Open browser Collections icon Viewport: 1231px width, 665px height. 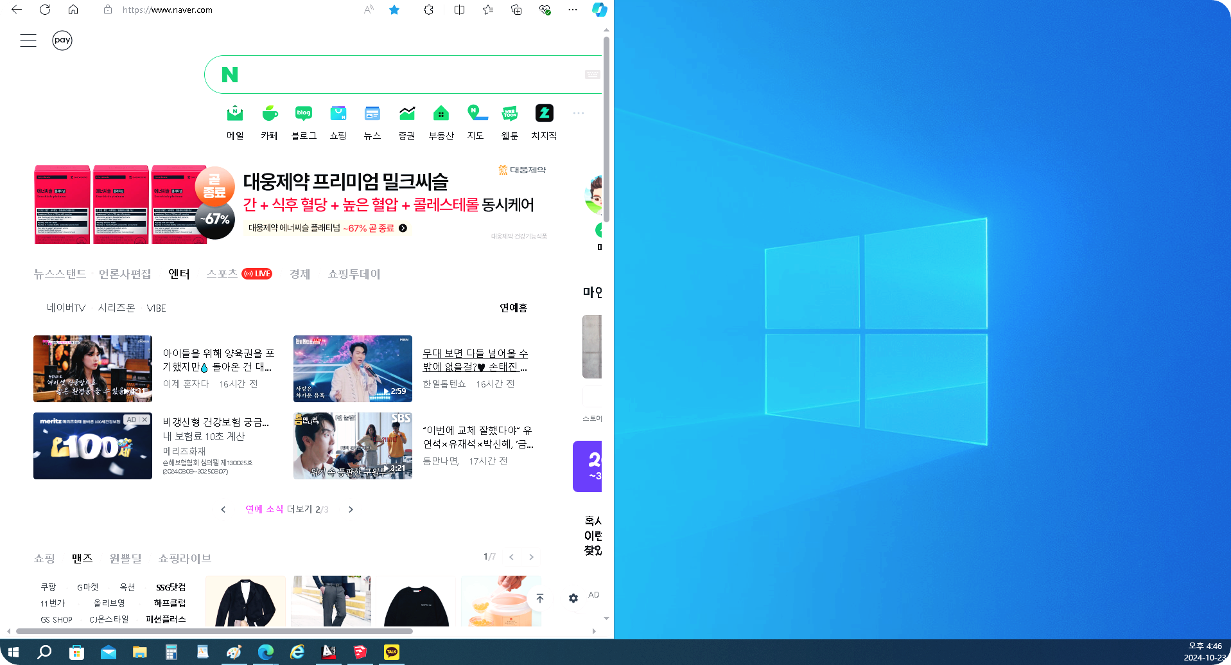pos(516,10)
